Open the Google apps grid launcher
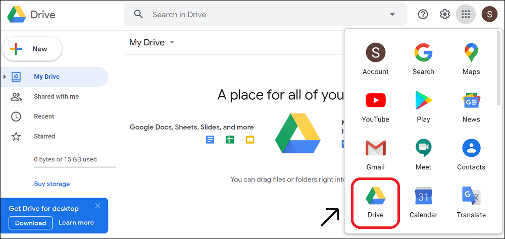Viewport: 505px width, 239px height. pyautogui.click(x=466, y=14)
